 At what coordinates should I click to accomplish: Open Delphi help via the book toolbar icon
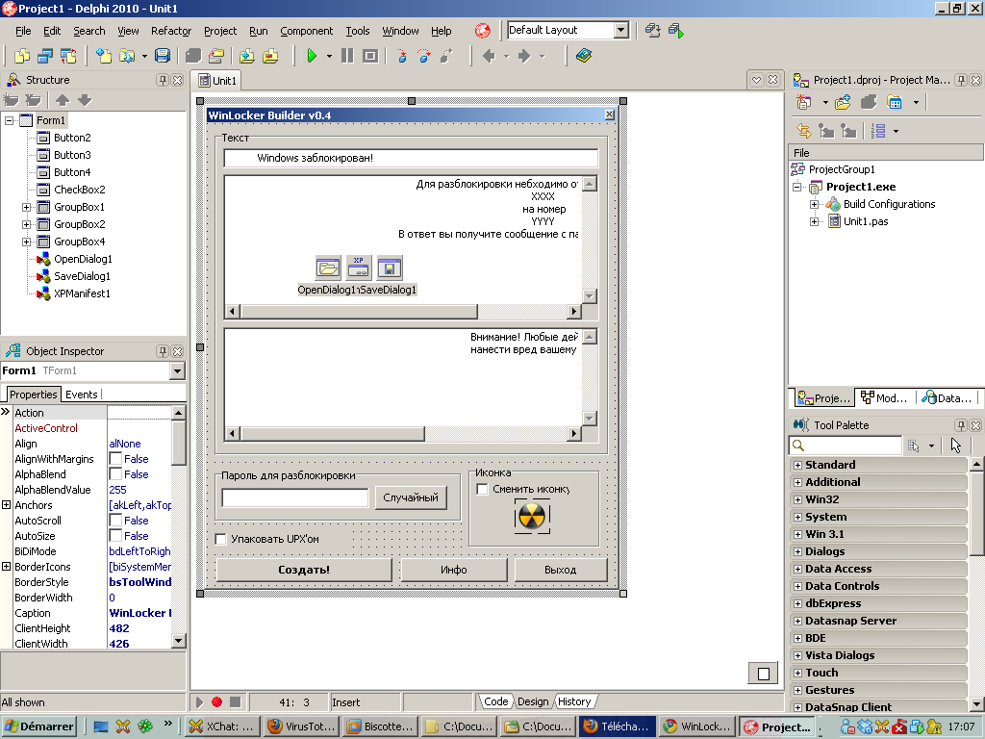click(582, 56)
